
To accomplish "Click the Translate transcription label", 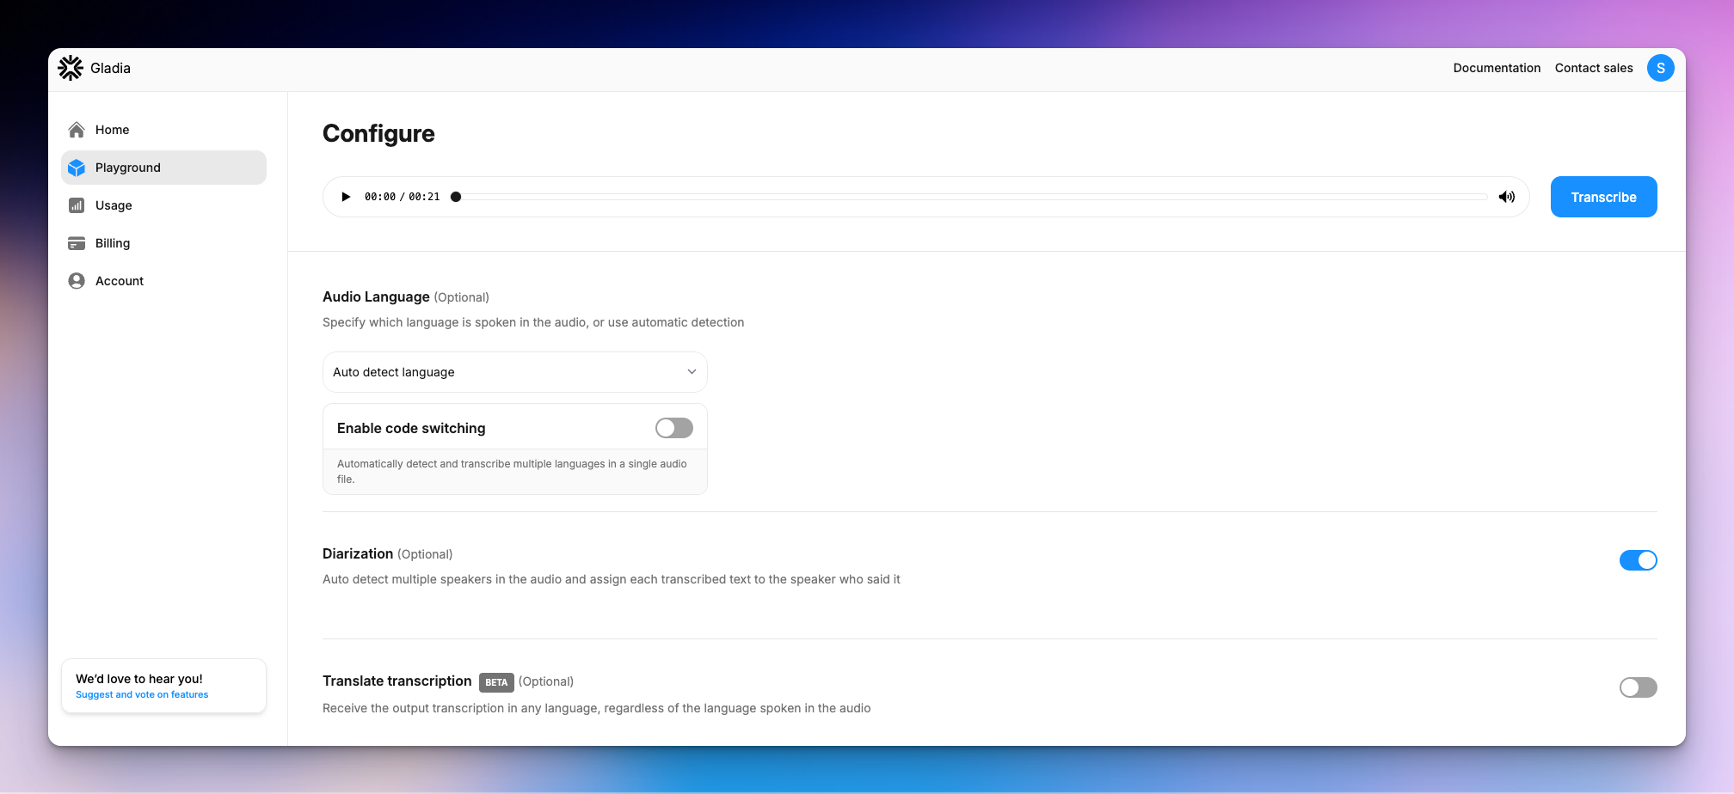I will 397,681.
